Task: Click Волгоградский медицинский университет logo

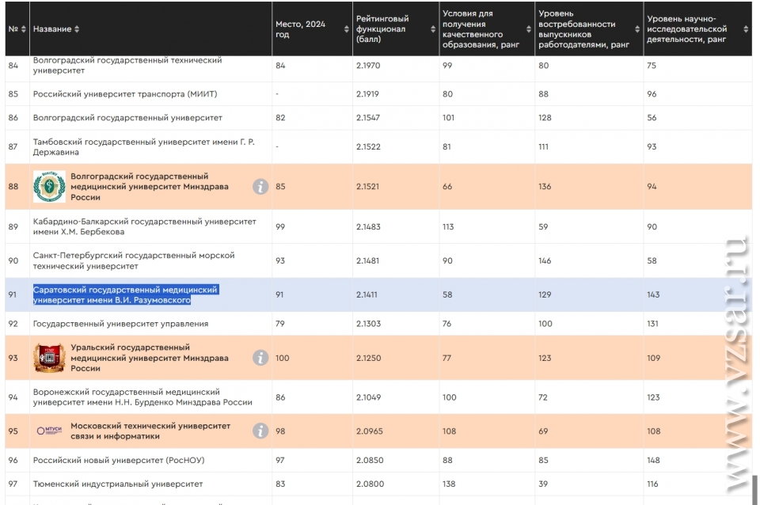Action: (x=49, y=187)
